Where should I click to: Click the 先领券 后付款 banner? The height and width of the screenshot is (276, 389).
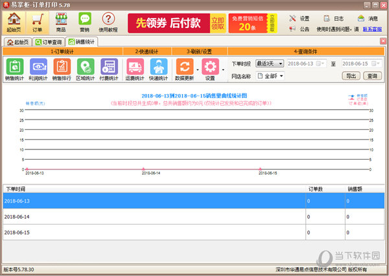pos(169,23)
